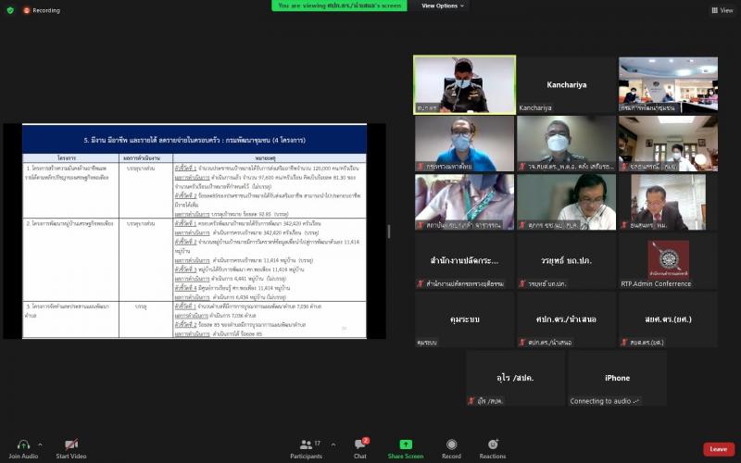Viewport: 741px width, 463px height.
Task: Click the วรยุทธ์ ยถ.ปภ. participant tile
Action: click(566, 261)
